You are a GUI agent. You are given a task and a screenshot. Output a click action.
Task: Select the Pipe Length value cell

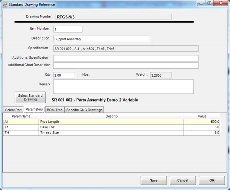point(202,122)
